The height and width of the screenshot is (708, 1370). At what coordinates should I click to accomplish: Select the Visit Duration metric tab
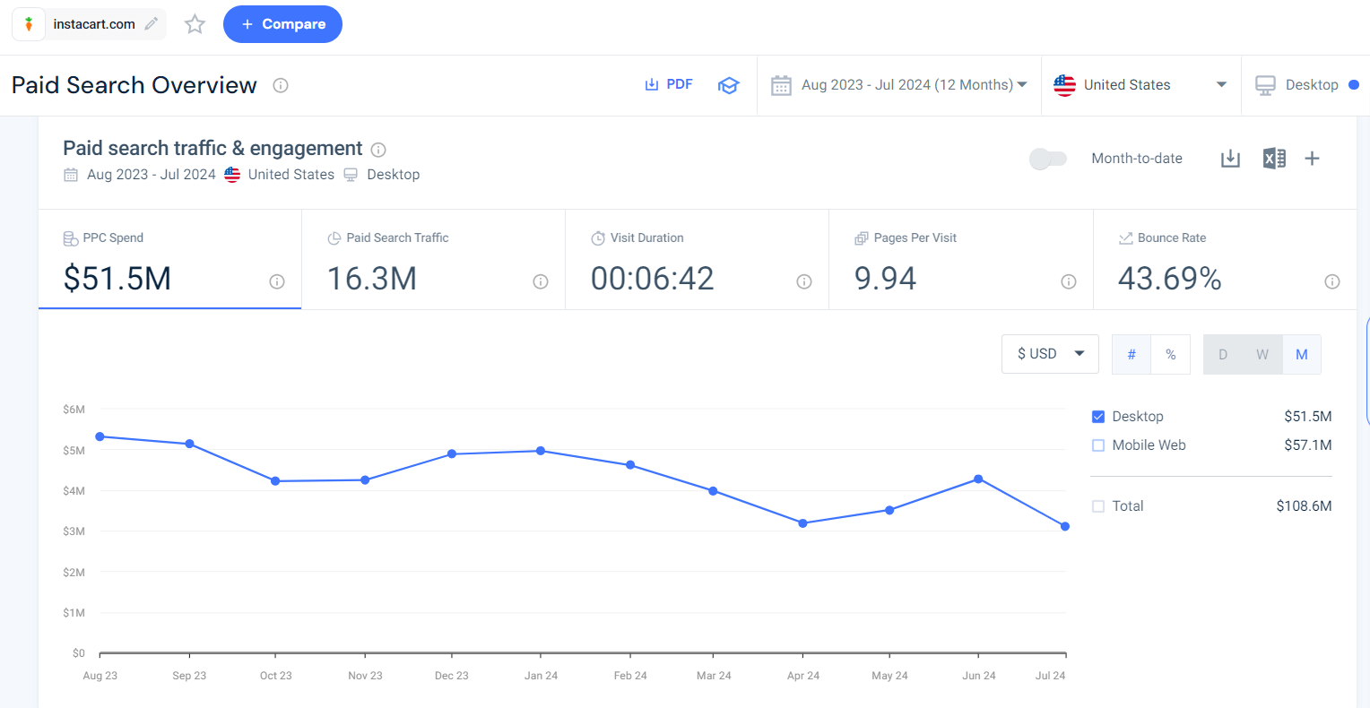pos(697,260)
